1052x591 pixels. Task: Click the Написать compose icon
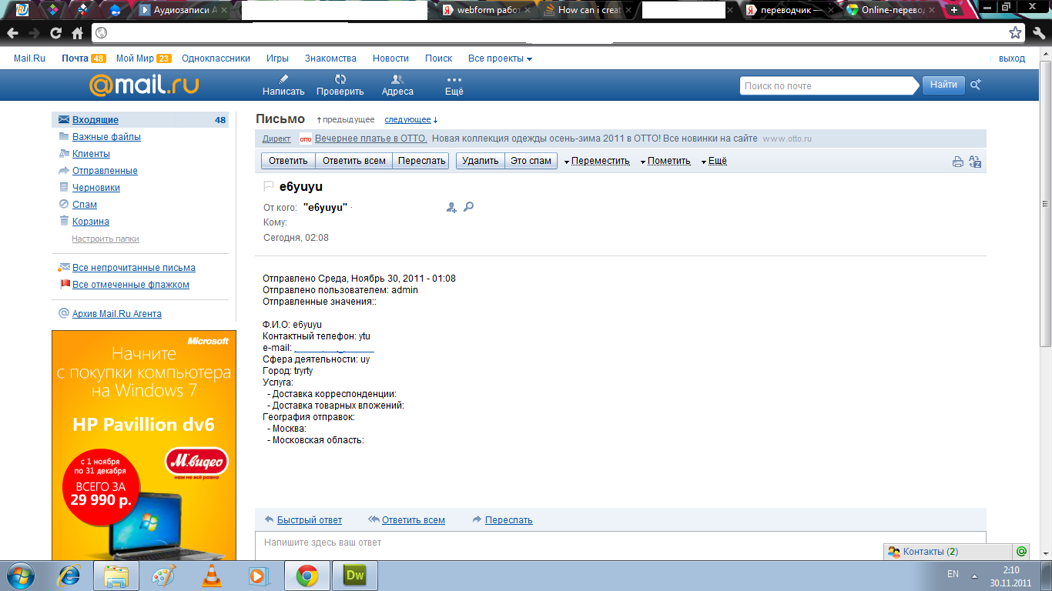click(283, 79)
